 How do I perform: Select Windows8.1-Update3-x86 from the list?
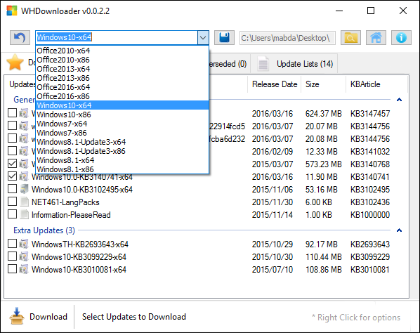point(122,151)
